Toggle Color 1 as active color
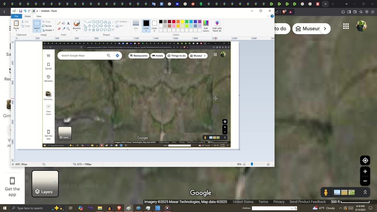Viewport: 377px width, 212px height. tap(146, 26)
